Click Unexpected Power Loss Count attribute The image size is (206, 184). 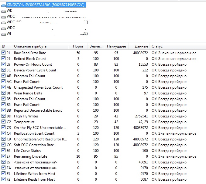(38, 87)
